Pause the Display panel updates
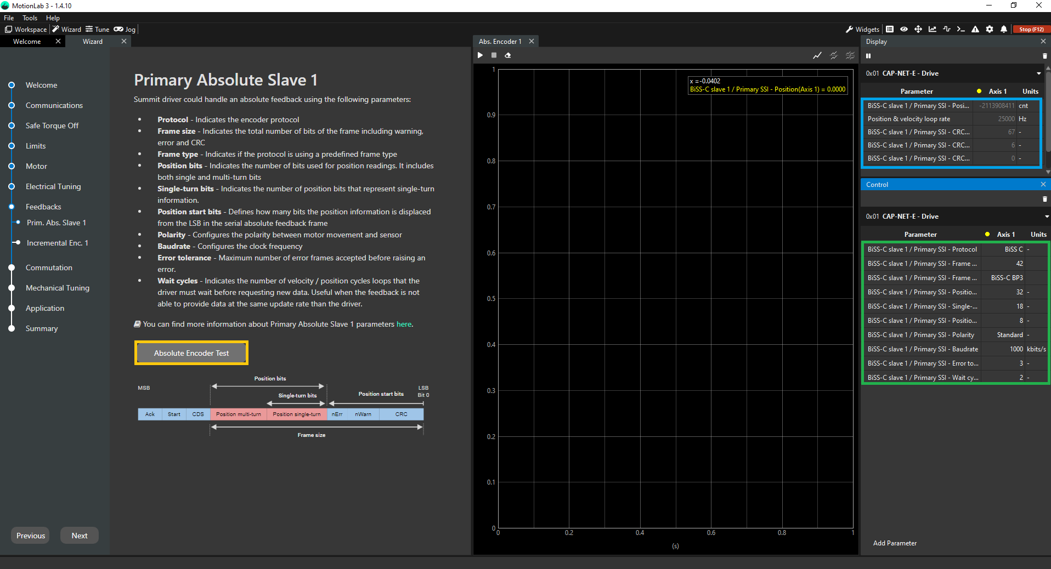Viewport: 1051px width, 569px height. click(x=868, y=56)
